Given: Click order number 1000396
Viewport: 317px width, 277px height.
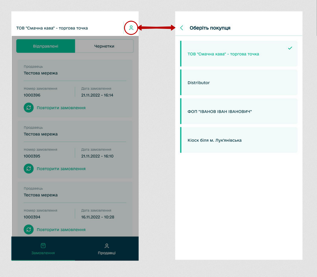Looking at the screenshot, I should coord(32,95).
